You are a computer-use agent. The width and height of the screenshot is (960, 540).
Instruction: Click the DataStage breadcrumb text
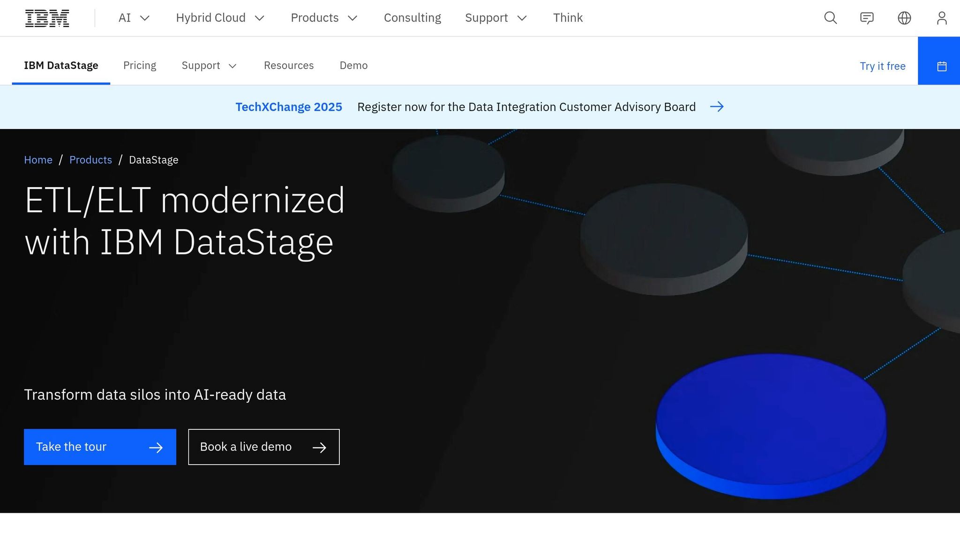(154, 160)
